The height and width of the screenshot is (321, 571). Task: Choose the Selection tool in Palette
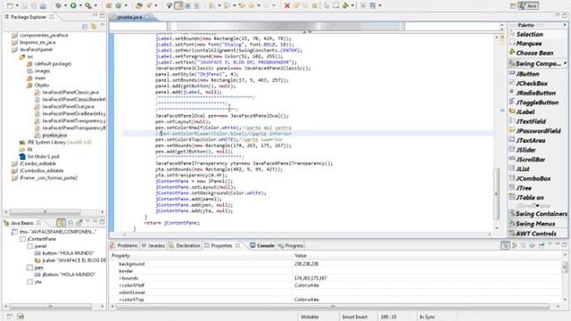(x=529, y=34)
